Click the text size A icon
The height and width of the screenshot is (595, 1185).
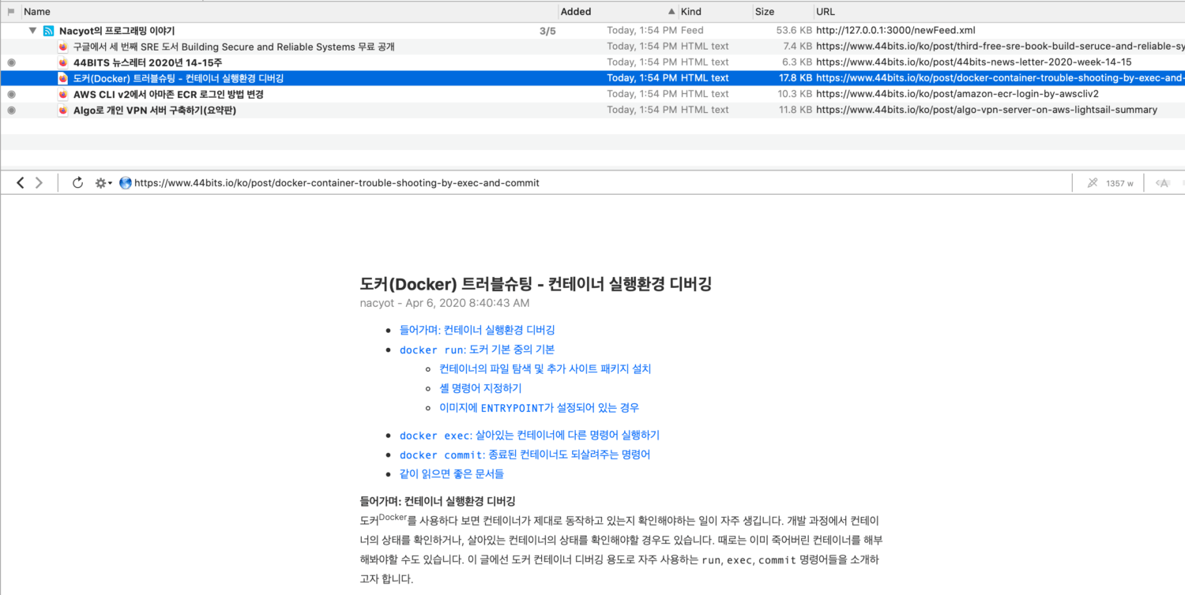coord(1162,183)
